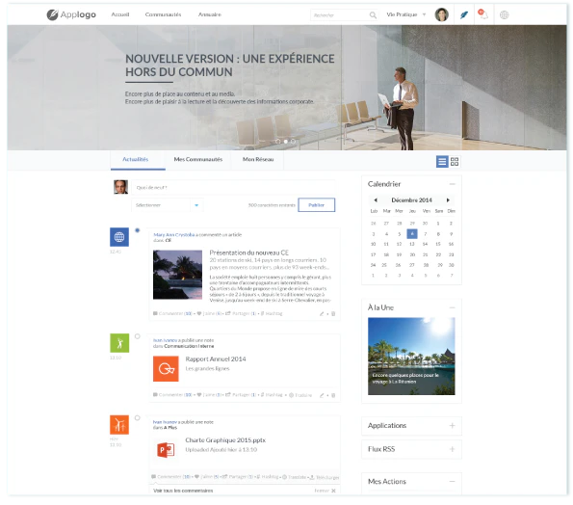Click the green Communication Interne community icon
The height and width of the screenshot is (505, 573).
pos(119,343)
